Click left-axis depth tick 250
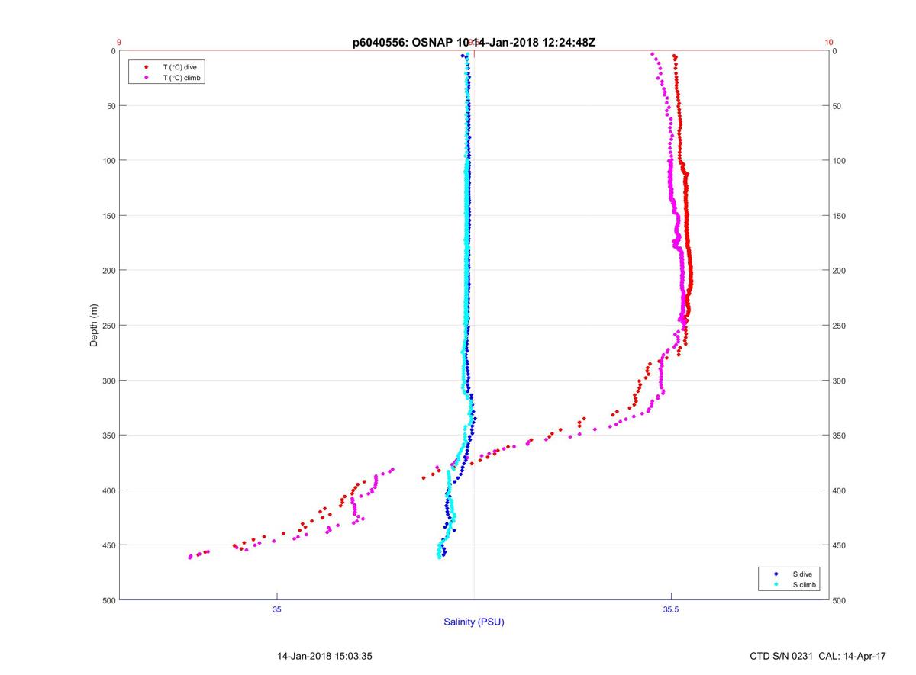This screenshot has width=916, height=675. [x=108, y=326]
